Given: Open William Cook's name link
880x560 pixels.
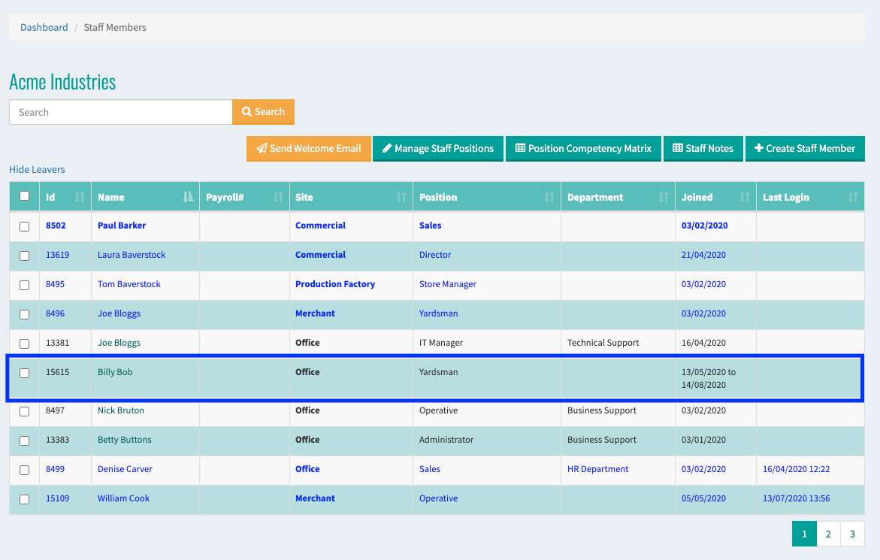Looking at the screenshot, I should click(x=123, y=498).
